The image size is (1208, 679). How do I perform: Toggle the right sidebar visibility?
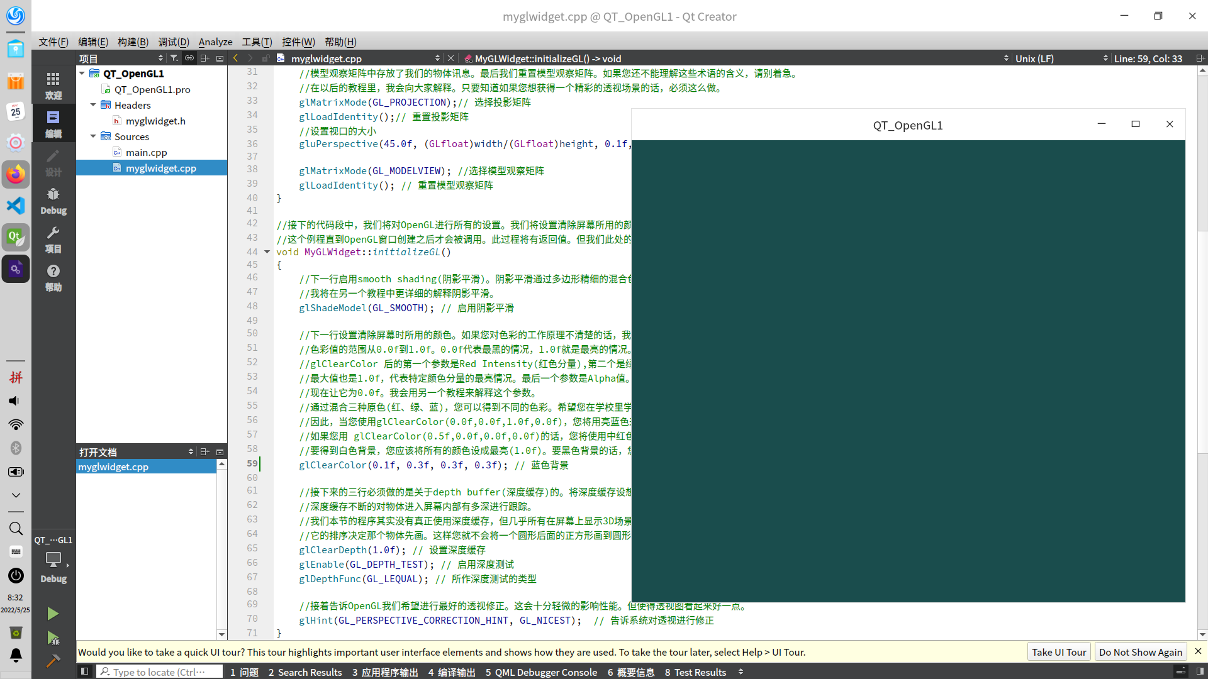point(1200,671)
